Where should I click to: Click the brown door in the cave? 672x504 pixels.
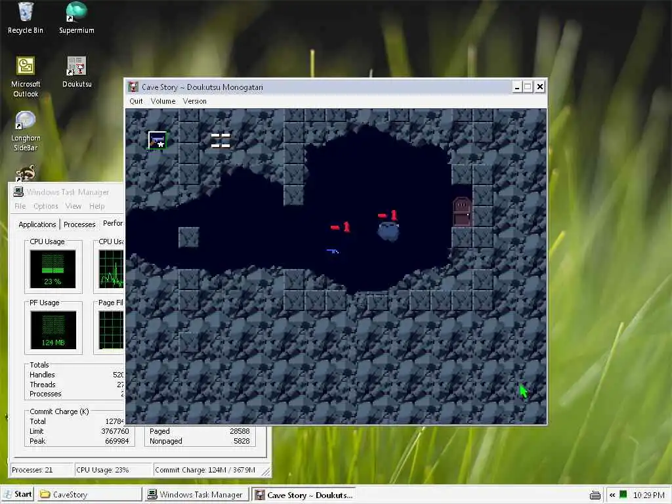[x=462, y=212]
